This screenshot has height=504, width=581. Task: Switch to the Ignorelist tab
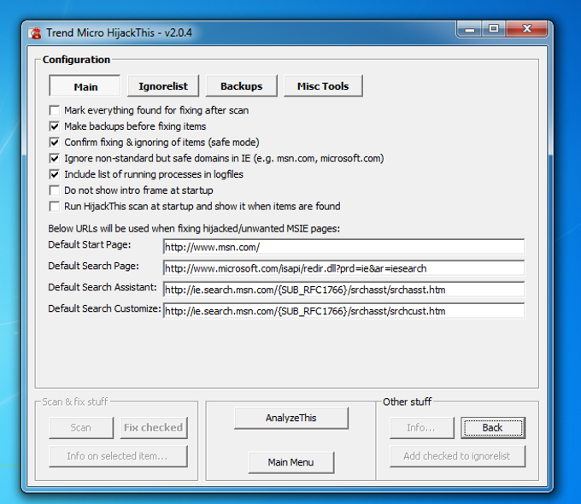pos(163,86)
